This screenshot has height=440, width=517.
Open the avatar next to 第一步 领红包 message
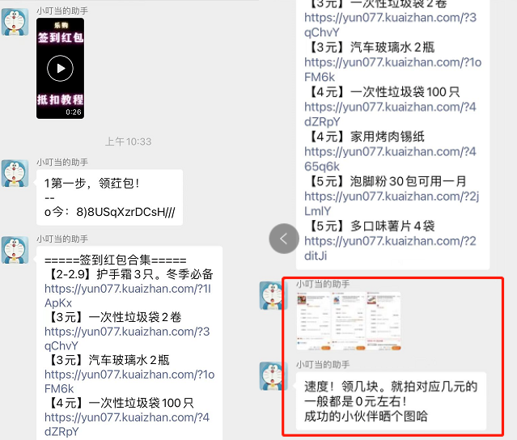[15, 173]
